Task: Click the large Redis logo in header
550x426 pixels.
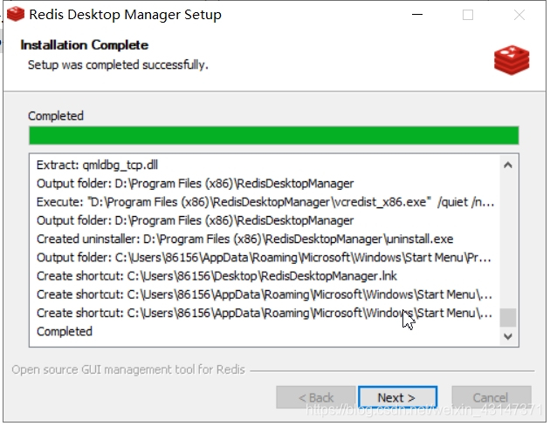Action: [512, 60]
